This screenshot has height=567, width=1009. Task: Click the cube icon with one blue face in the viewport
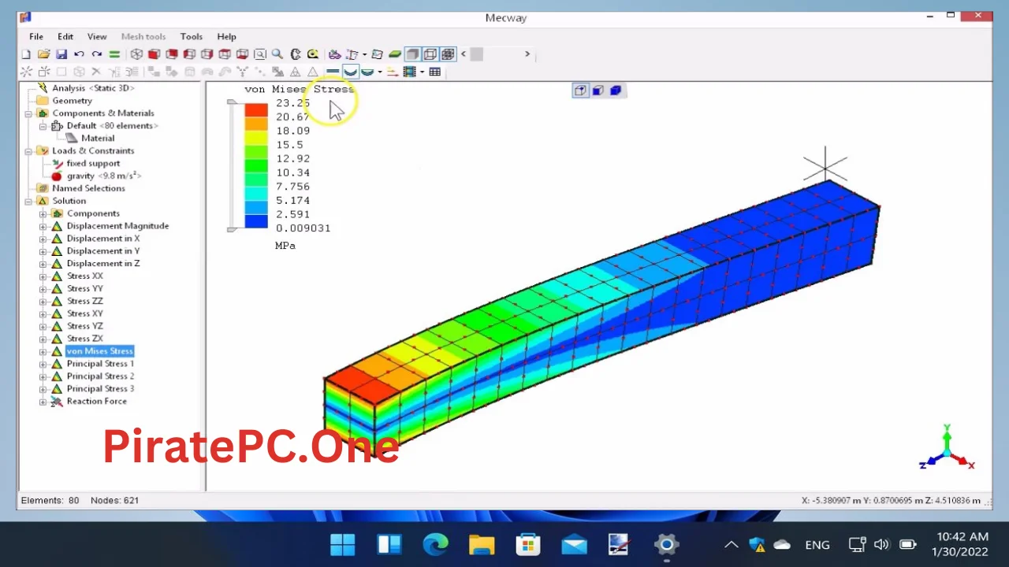(x=598, y=91)
